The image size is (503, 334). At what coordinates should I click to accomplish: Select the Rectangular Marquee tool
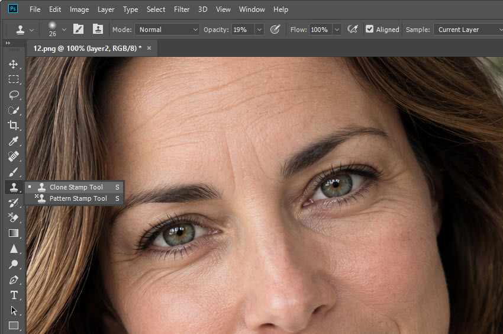pyautogui.click(x=13, y=79)
